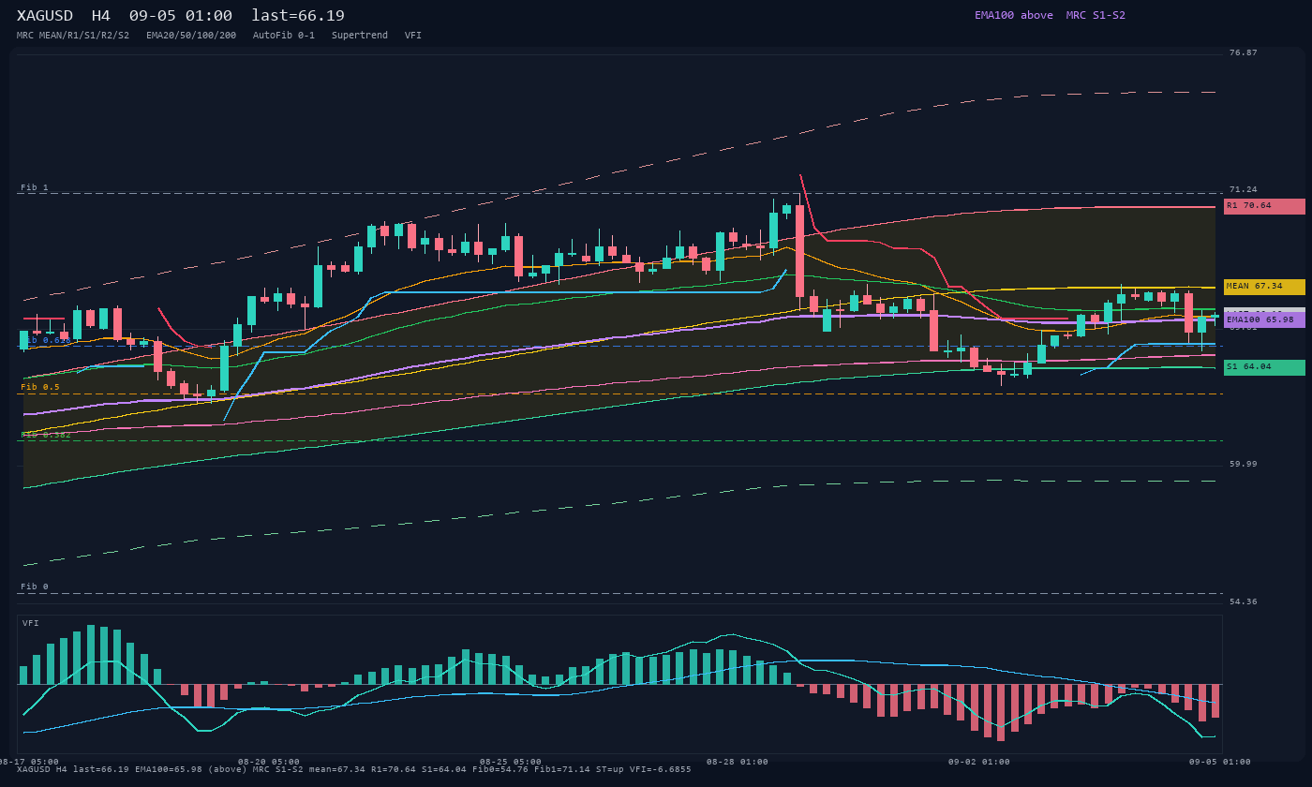Click the purple 'EMA100 above' status text

click(1013, 15)
